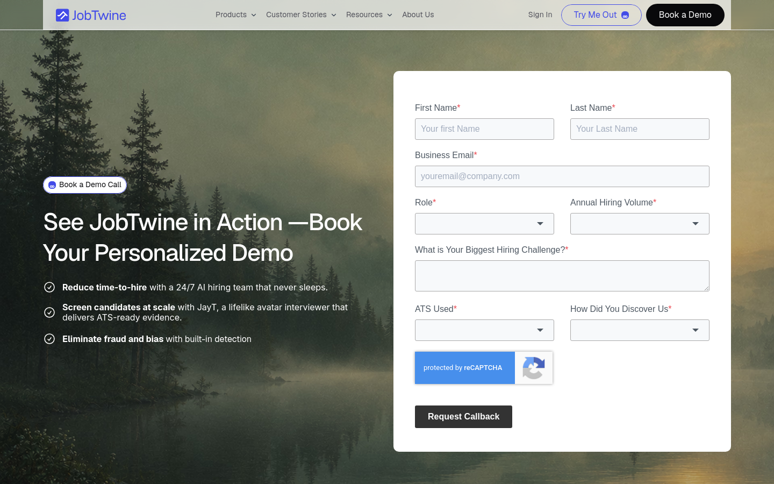Click checkmark icon beside Reduce time-to-hire
Viewport: 774px width, 484px height.
[49, 287]
